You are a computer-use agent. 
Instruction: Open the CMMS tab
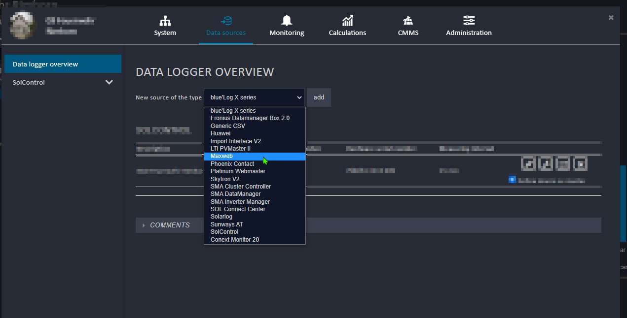[408, 26]
